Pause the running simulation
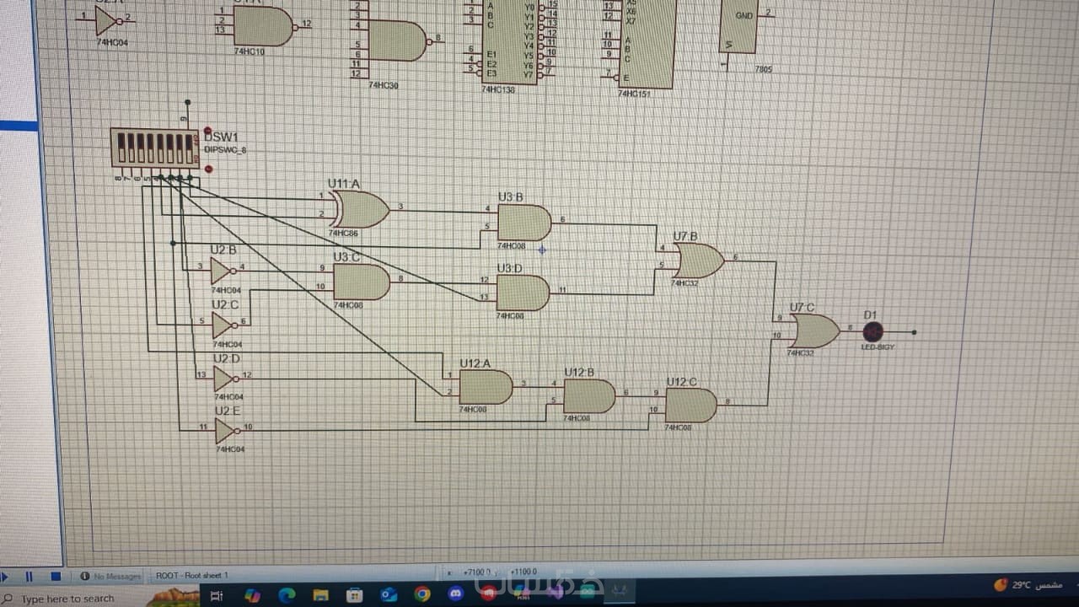The height and width of the screenshot is (607, 1079). 29,577
